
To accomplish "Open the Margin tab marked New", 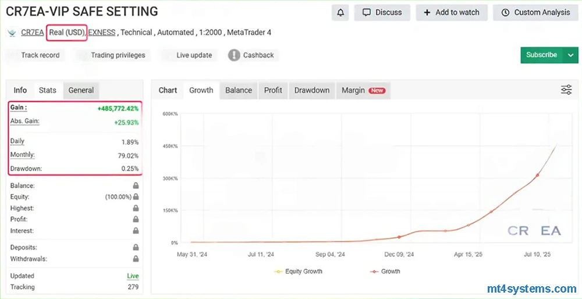I will pos(363,90).
